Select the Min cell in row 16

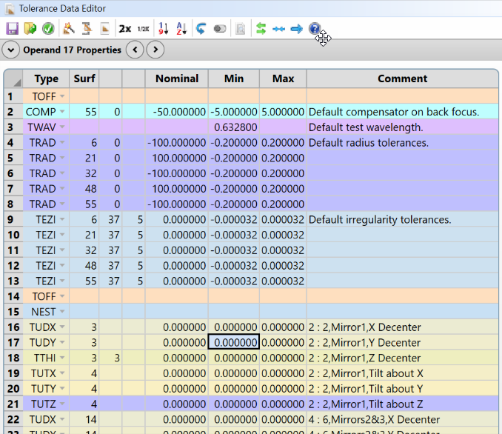(233, 327)
